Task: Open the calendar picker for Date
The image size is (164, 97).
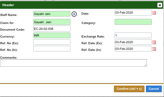Action: click(154, 13)
